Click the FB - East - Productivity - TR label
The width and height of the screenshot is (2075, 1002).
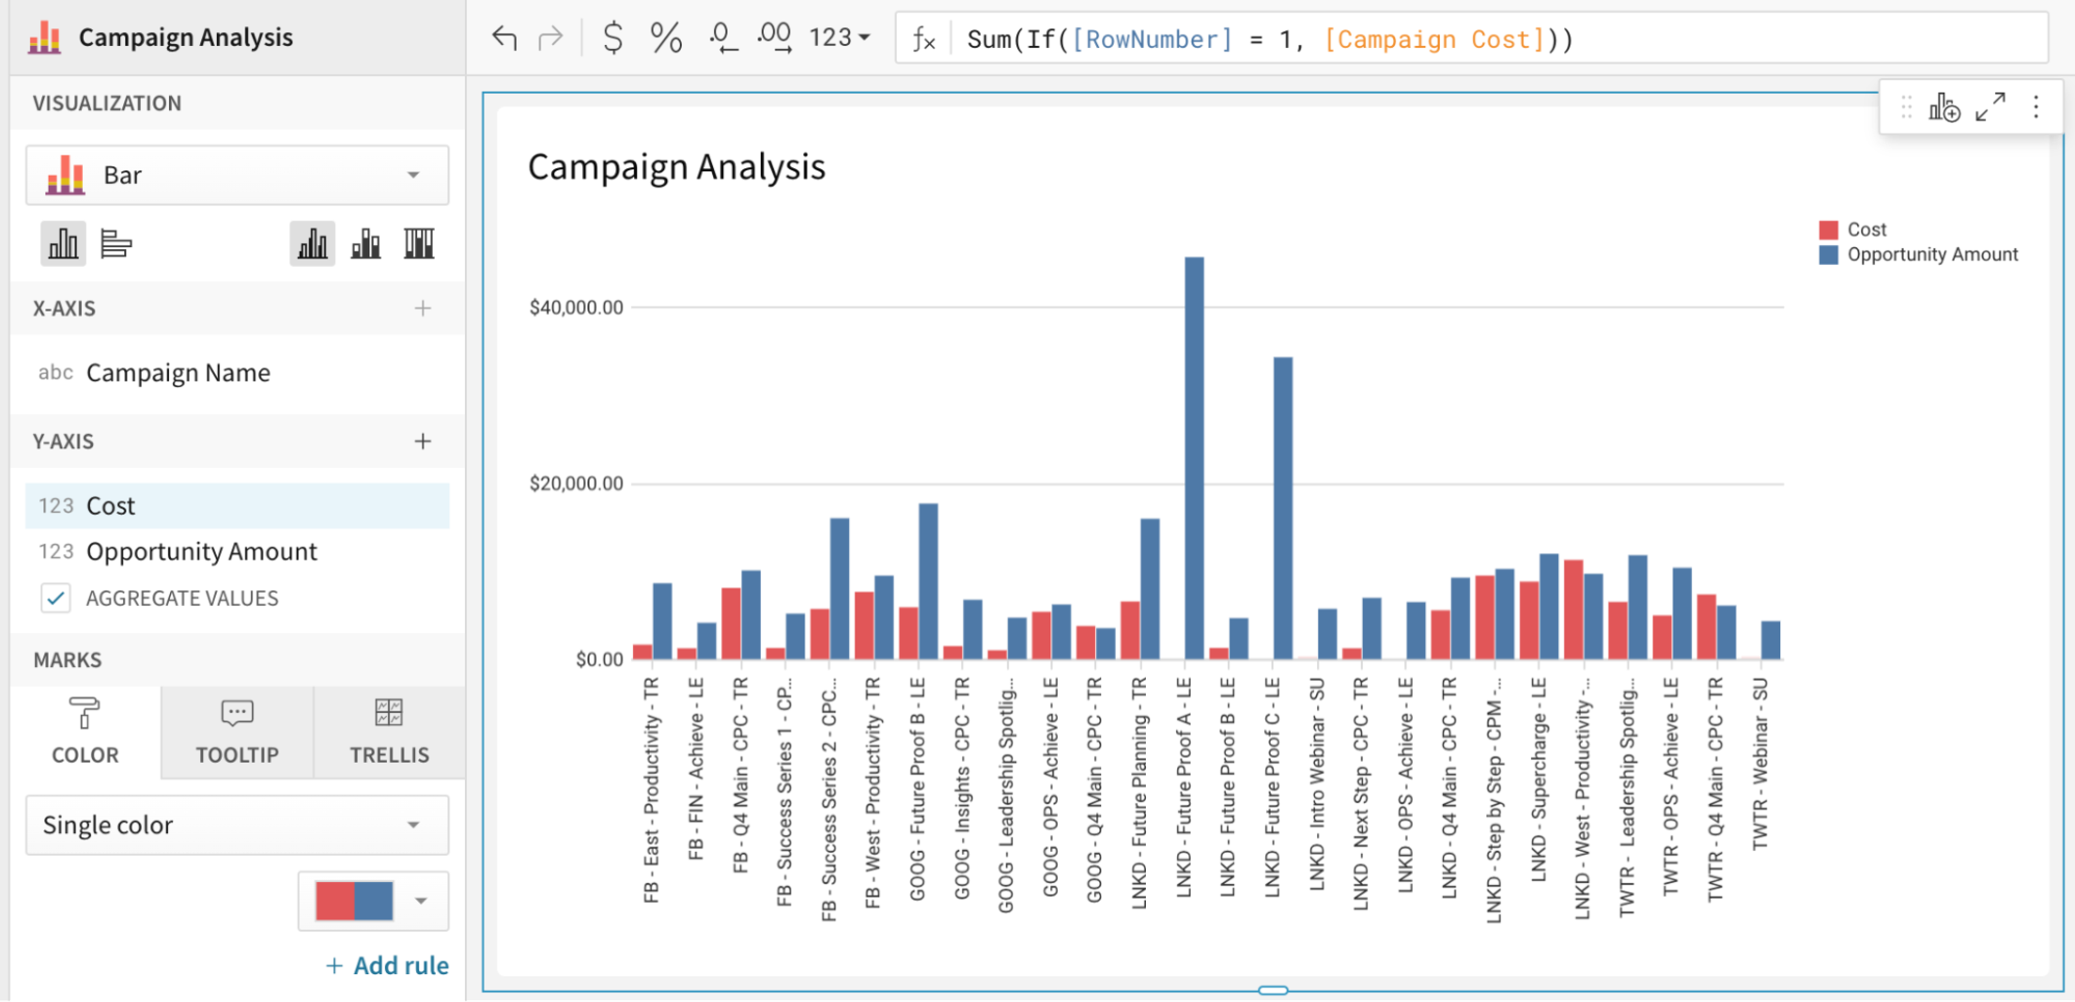tap(651, 789)
